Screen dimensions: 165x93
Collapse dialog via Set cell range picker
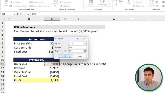(85, 44)
